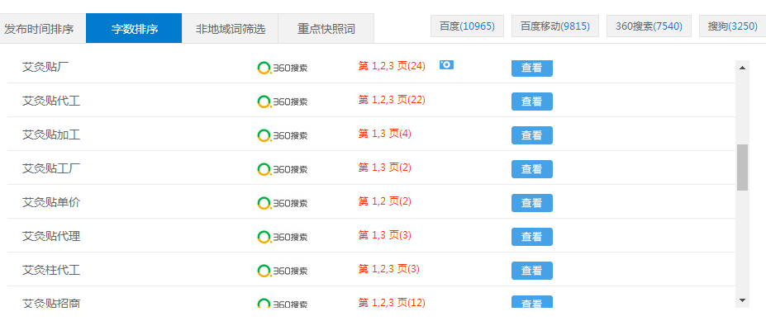The width and height of the screenshot is (766, 321).
Task: Click the 360搜索 logo in 艾灸贴厂 row
Action: 283,68
